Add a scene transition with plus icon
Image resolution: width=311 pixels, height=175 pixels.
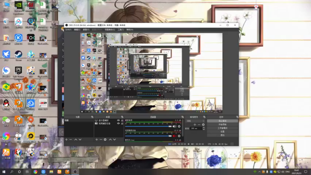coord(195,124)
